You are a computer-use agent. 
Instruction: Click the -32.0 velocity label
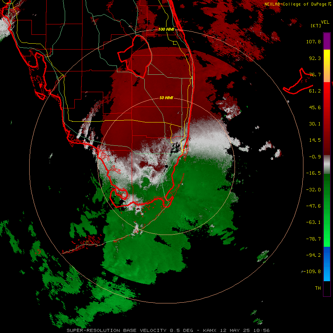coord(313,190)
